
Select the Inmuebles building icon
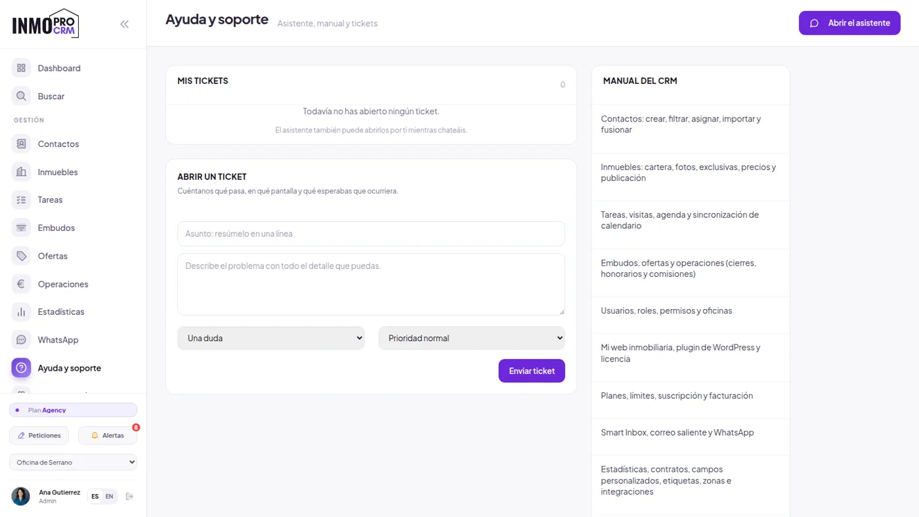click(21, 172)
